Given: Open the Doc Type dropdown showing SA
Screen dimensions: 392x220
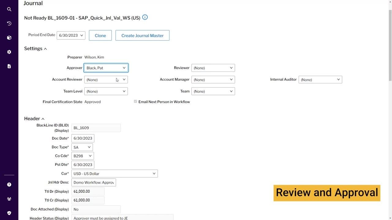Looking at the screenshot, I should [82, 147].
